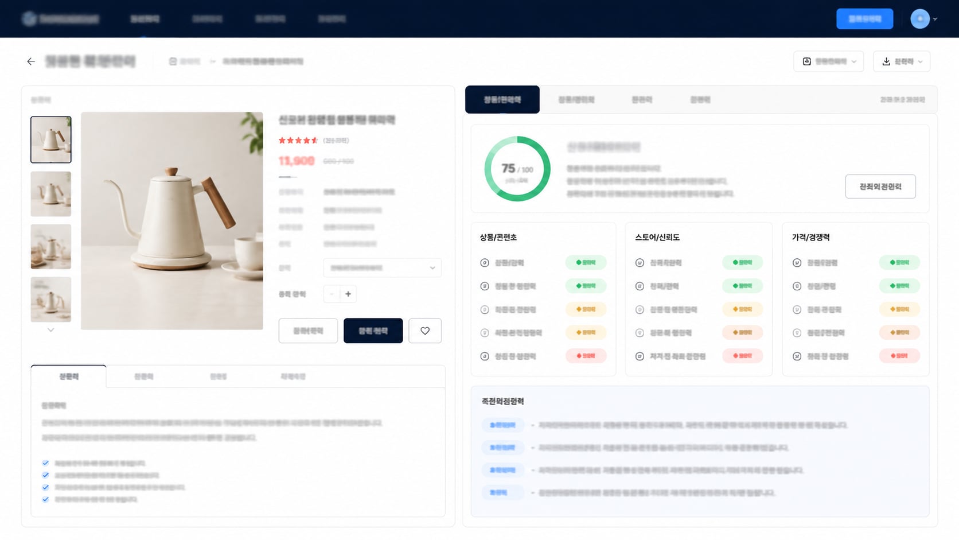Click the store icon in breadcrumb

[x=173, y=61]
